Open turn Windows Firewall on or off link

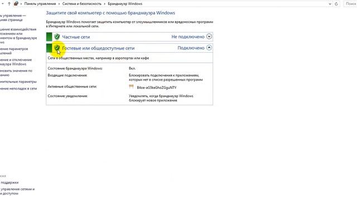(x=16, y=62)
